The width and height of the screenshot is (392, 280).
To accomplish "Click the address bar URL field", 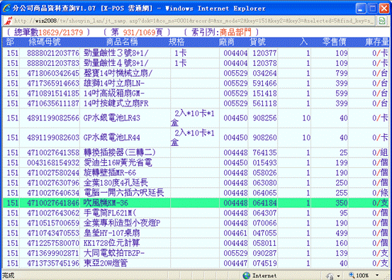I will 194,21.
